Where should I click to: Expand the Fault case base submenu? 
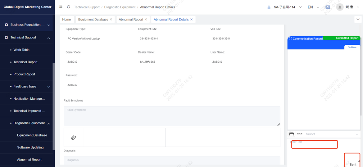point(49,87)
